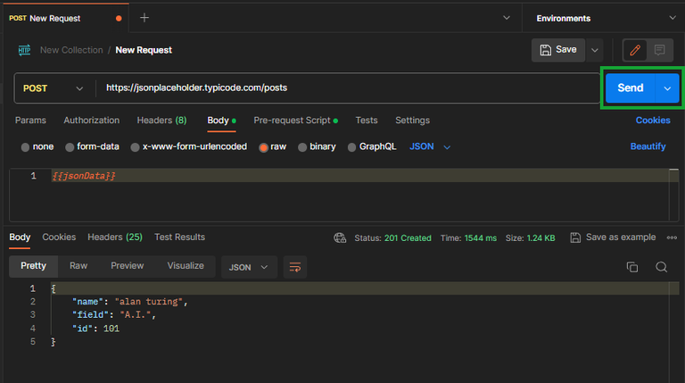Screen dimensions: 685x383
Task: Click the request URL input field
Action: click(x=348, y=88)
